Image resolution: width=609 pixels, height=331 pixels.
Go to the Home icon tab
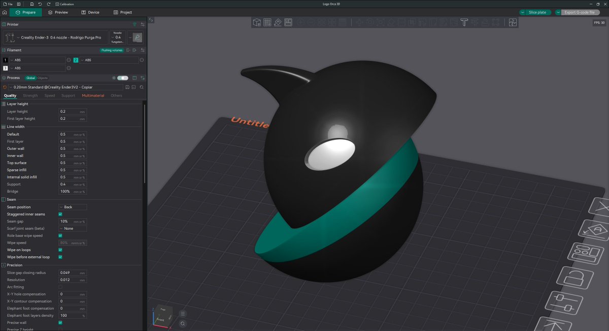(5, 12)
